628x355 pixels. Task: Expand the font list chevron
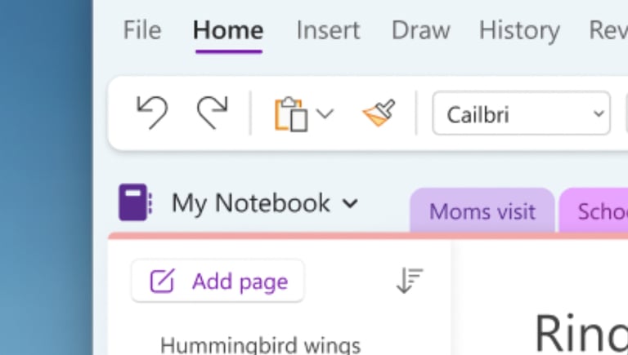pyautogui.click(x=599, y=114)
